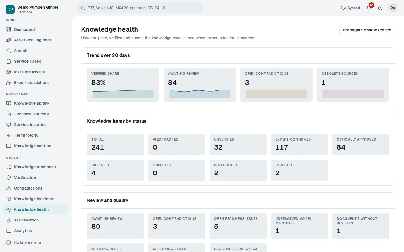Click Unresolved model mappings tile
The height and width of the screenshot is (252, 404).
click(x=299, y=226)
